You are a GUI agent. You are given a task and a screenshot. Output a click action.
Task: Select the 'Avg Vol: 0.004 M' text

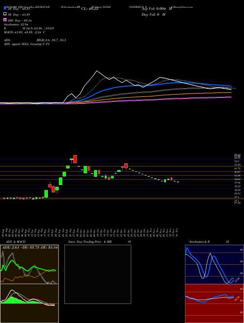pos(157,9)
